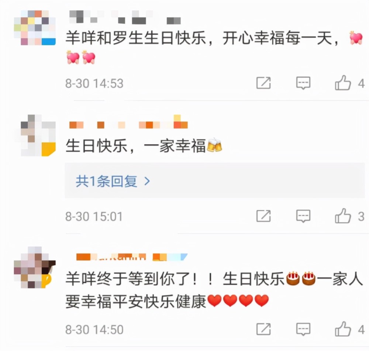Click the 8-30 14:53 timestamp
This screenshot has height=351, width=369.
94,83
